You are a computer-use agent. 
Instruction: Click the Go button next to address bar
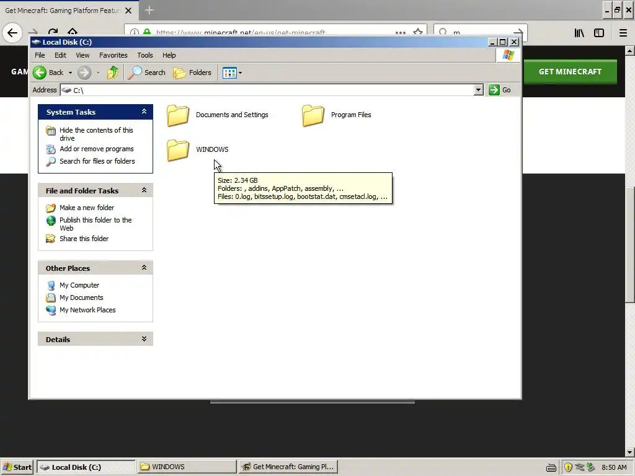point(500,90)
